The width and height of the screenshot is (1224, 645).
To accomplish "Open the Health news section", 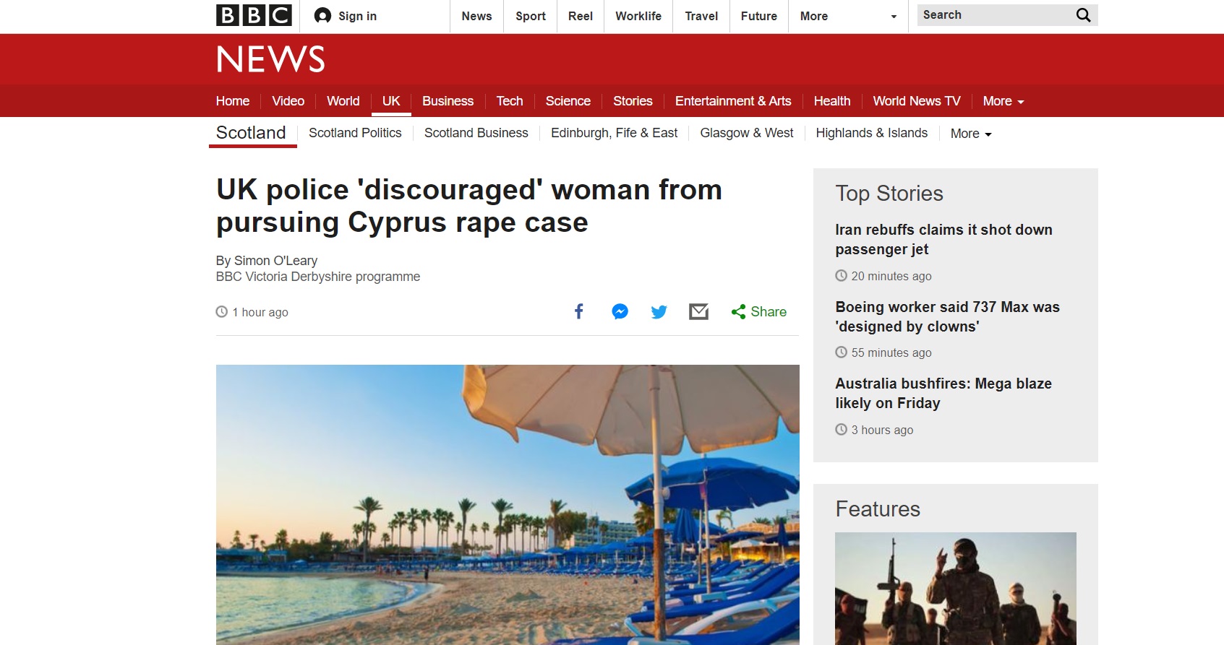I will tap(832, 101).
